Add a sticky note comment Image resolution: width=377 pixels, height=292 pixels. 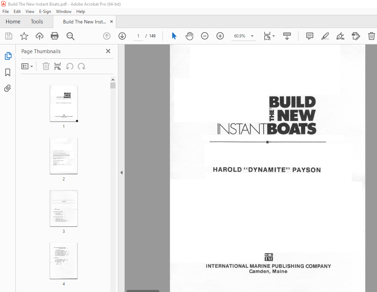click(309, 36)
